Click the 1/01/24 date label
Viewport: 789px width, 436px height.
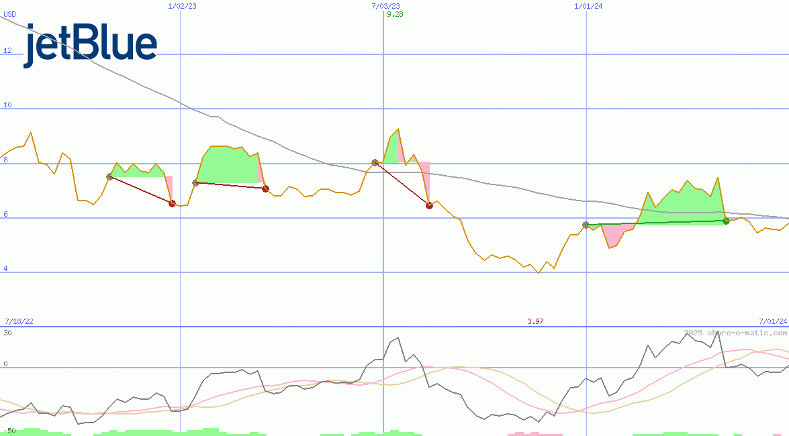(x=588, y=6)
